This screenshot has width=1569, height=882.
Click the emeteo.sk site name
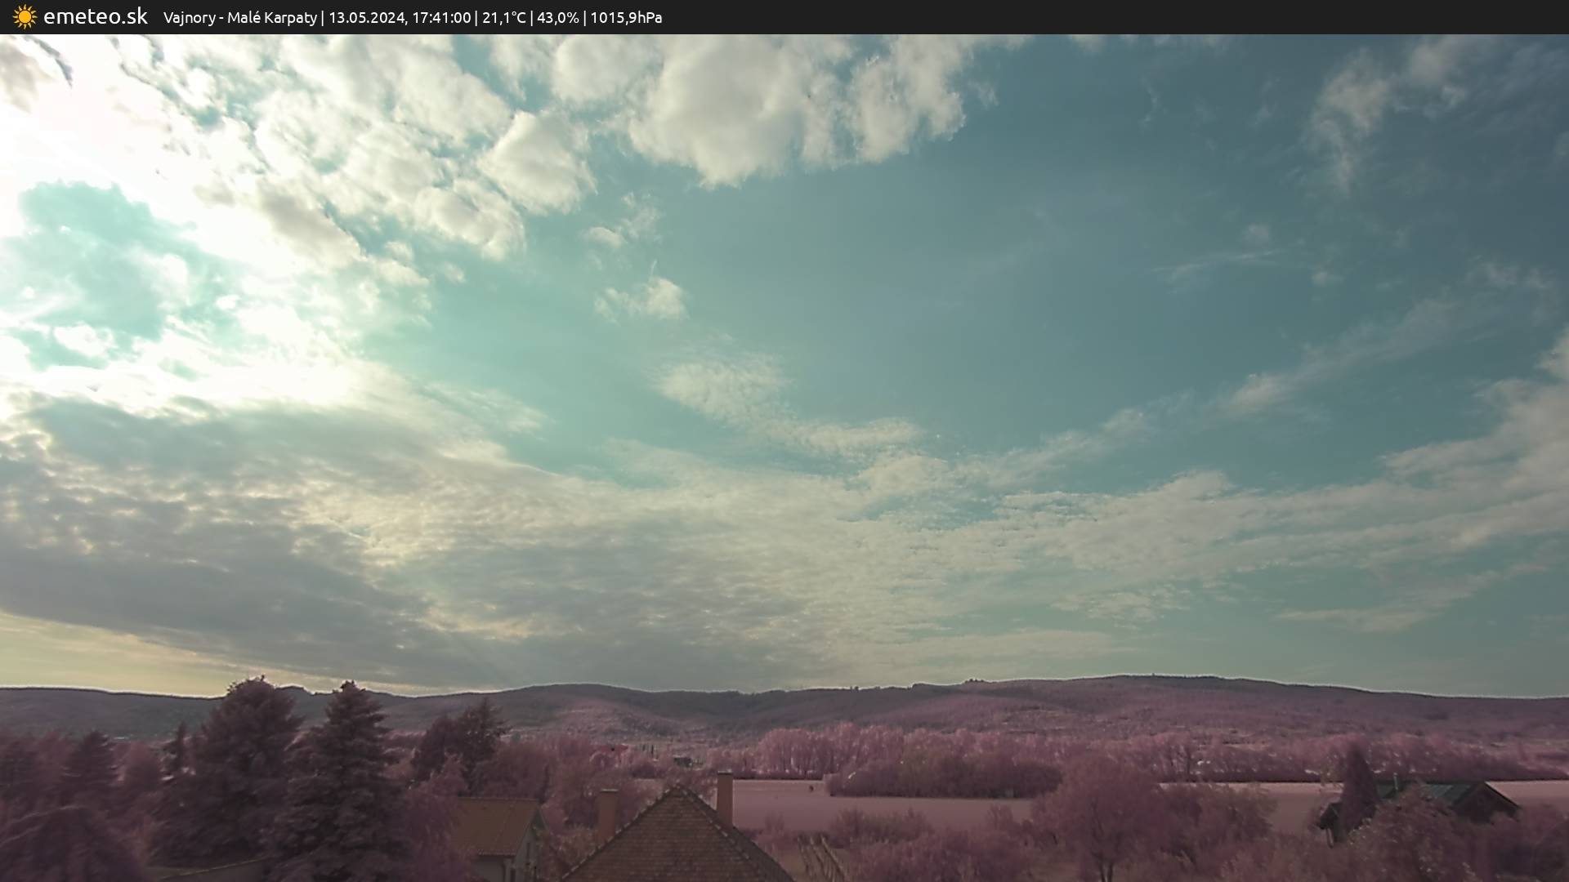click(95, 16)
